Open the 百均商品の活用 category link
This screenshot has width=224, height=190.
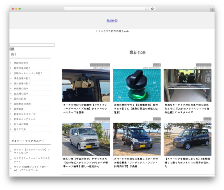(22, 104)
